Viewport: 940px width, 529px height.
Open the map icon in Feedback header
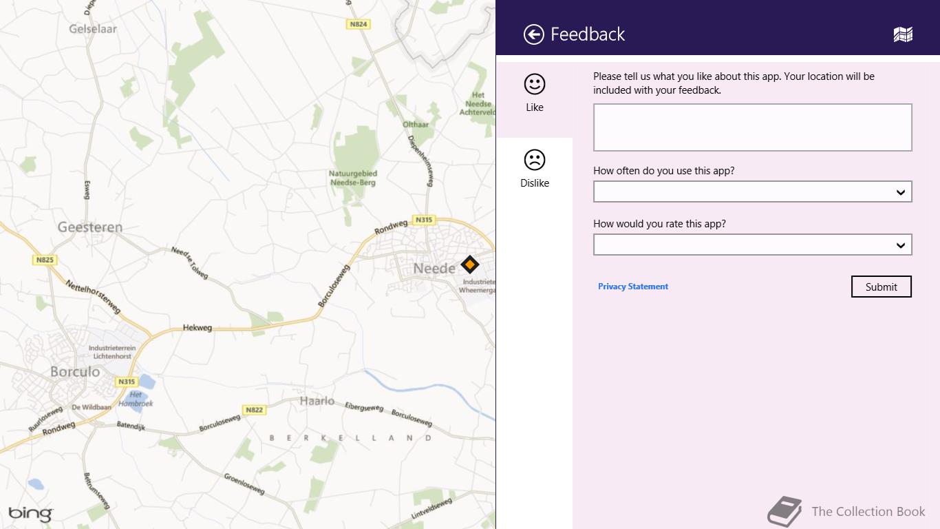tap(903, 34)
